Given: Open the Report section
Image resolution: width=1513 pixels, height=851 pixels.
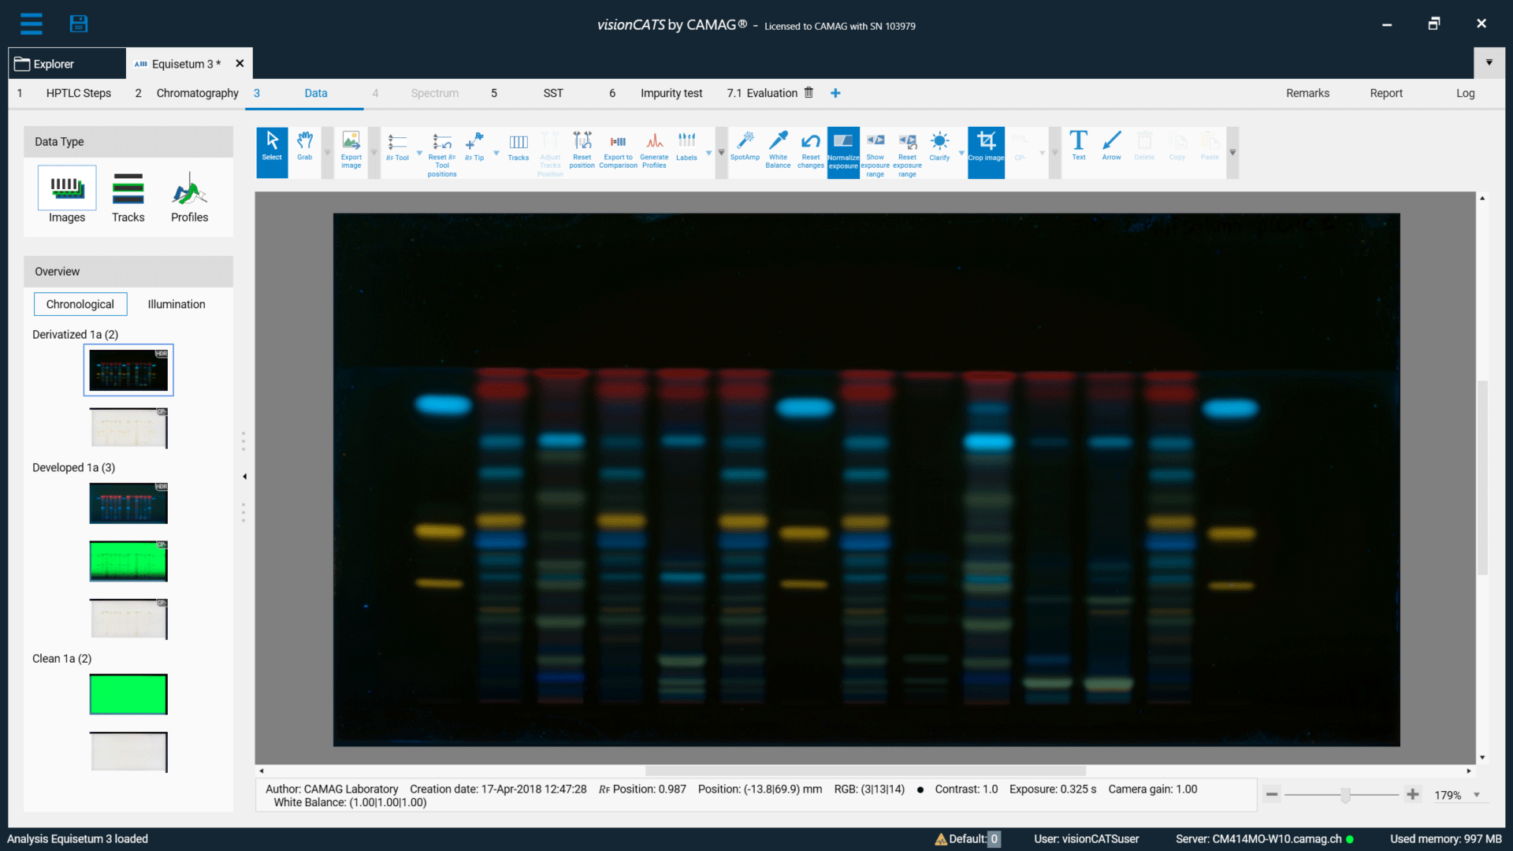Looking at the screenshot, I should pyautogui.click(x=1385, y=93).
